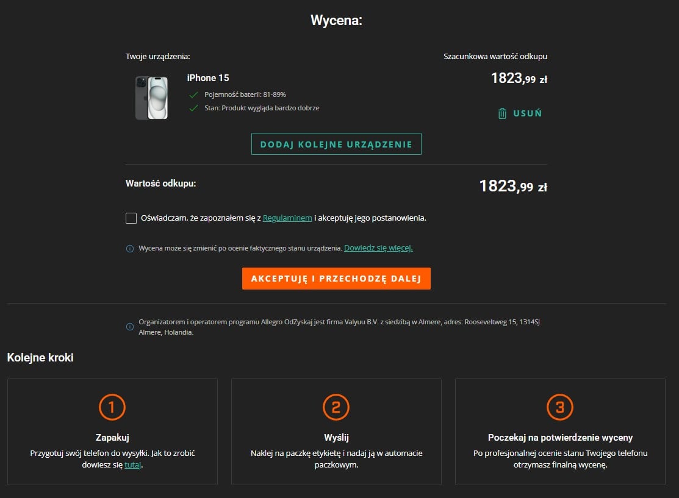Click the green checkmark next to battery capacity

point(193,94)
